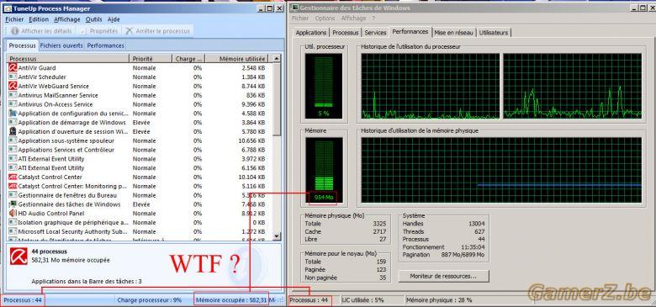
Task: Open the Utilisateurs tab in task manager
Action: (494, 33)
